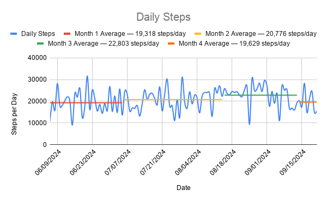Click the blue Daily Steps legend swatch
The height and width of the screenshot is (202, 327).
click(14, 34)
